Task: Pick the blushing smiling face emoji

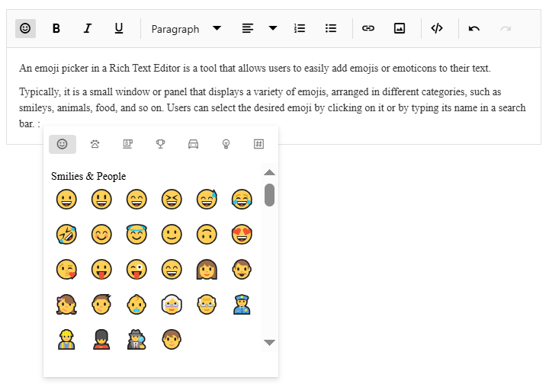Action: pyautogui.click(x=101, y=235)
